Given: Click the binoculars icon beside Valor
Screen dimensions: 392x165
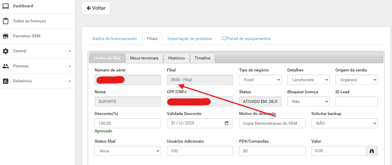Looking at the screenshot, I should tap(372, 151).
